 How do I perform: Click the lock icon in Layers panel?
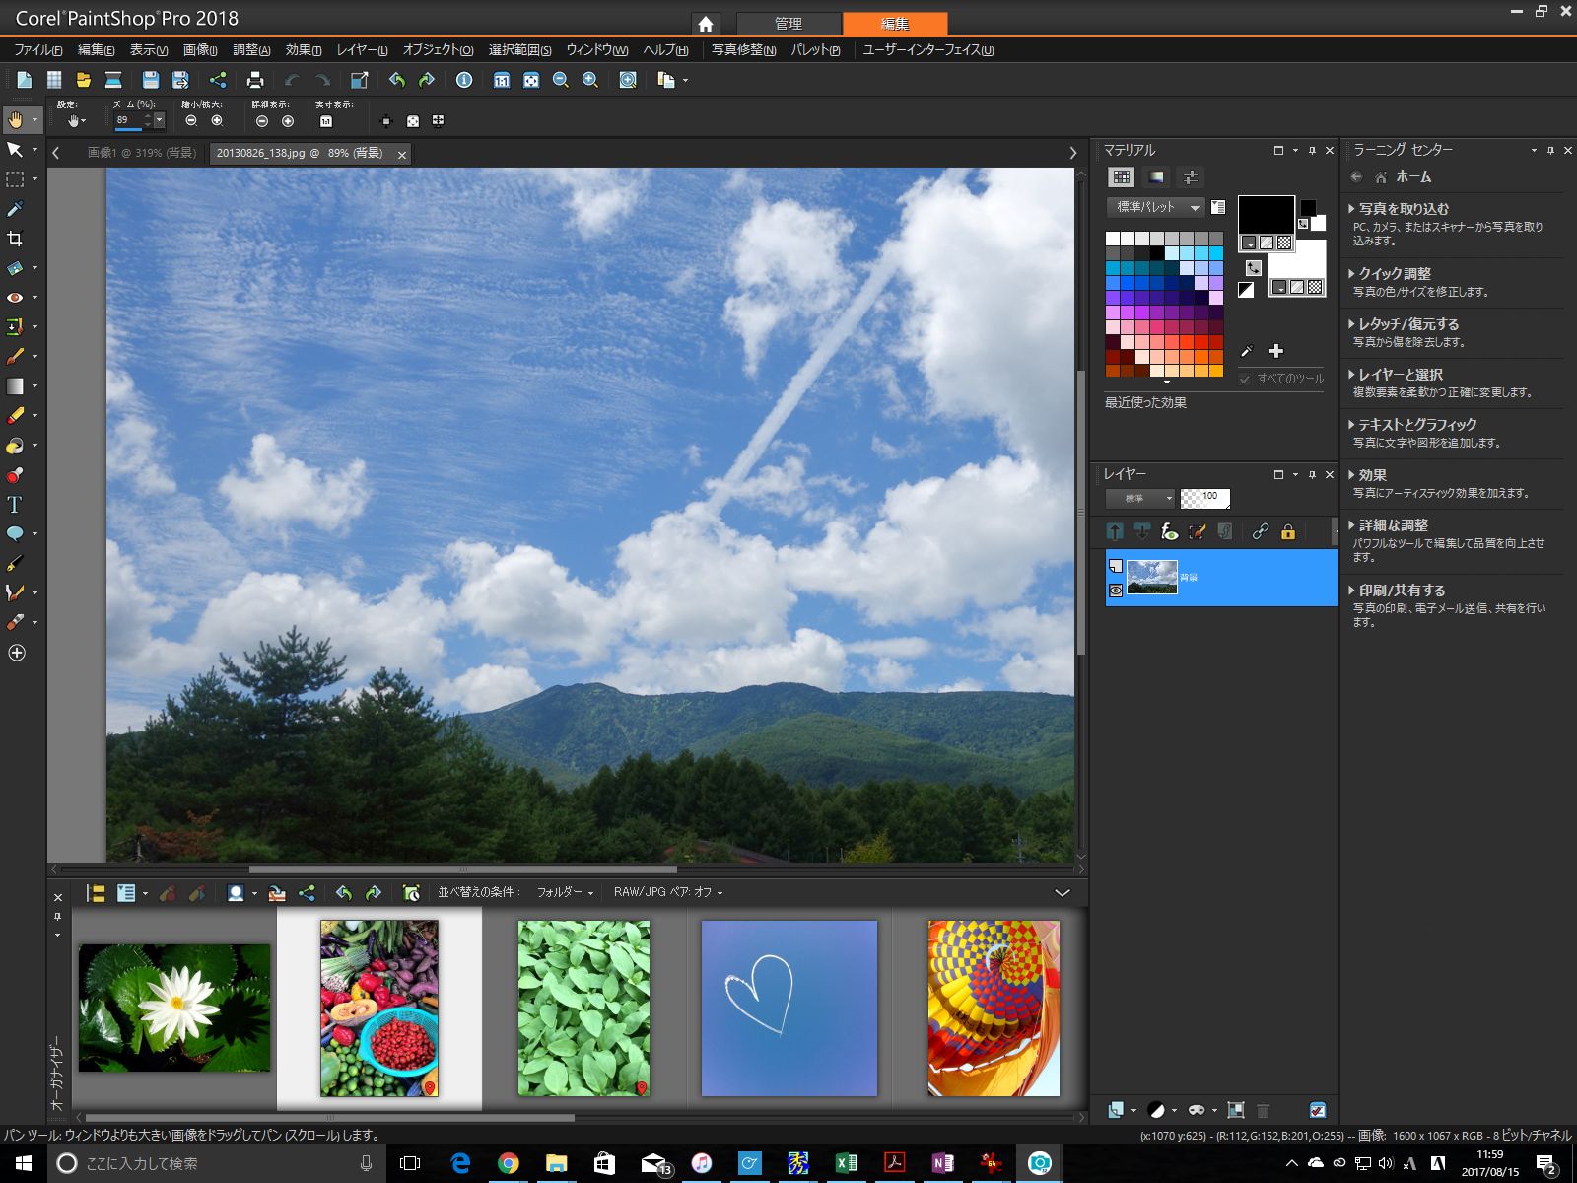tap(1287, 531)
